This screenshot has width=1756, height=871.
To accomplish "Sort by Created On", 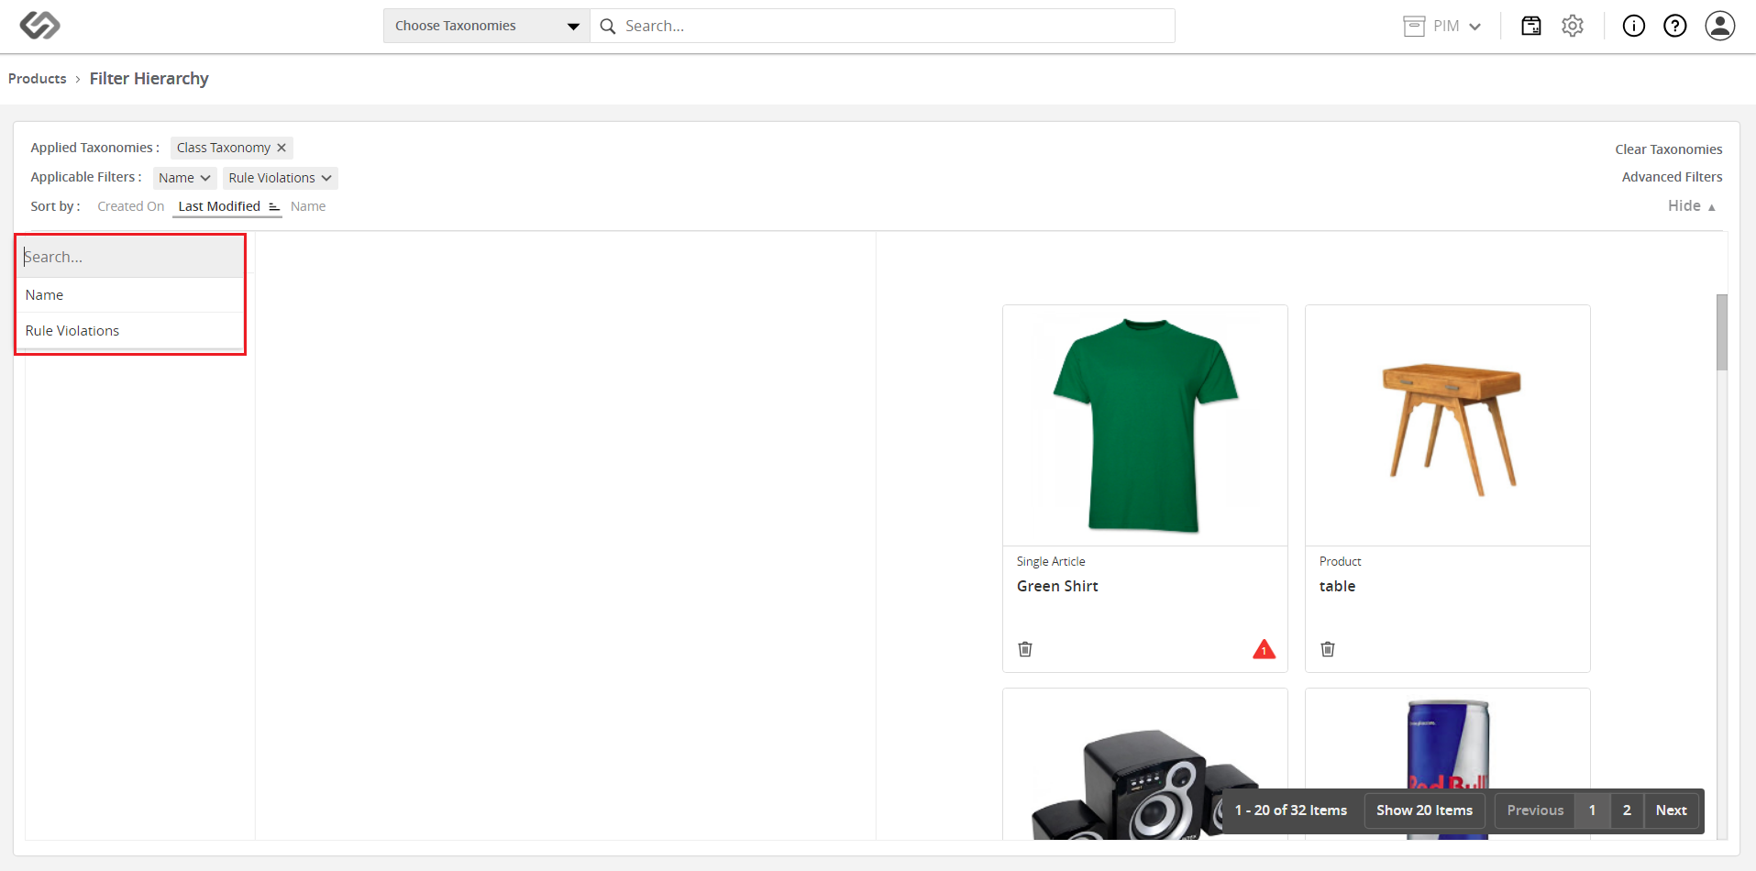I will [x=131, y=206].
